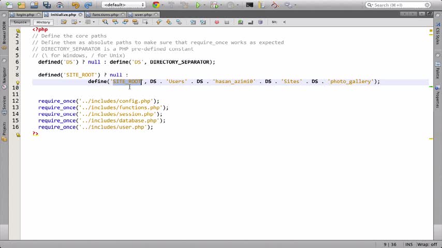Switch to the History view

[43, 22]
